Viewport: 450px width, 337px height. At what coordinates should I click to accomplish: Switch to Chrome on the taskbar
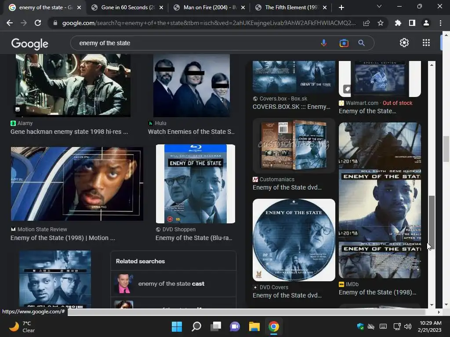(273, 326)
